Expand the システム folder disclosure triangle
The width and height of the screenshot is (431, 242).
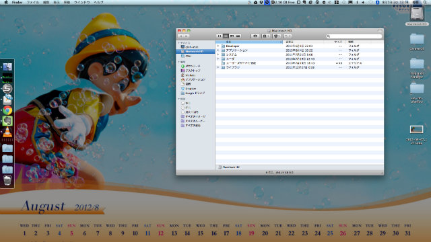(x=218, y=54)
